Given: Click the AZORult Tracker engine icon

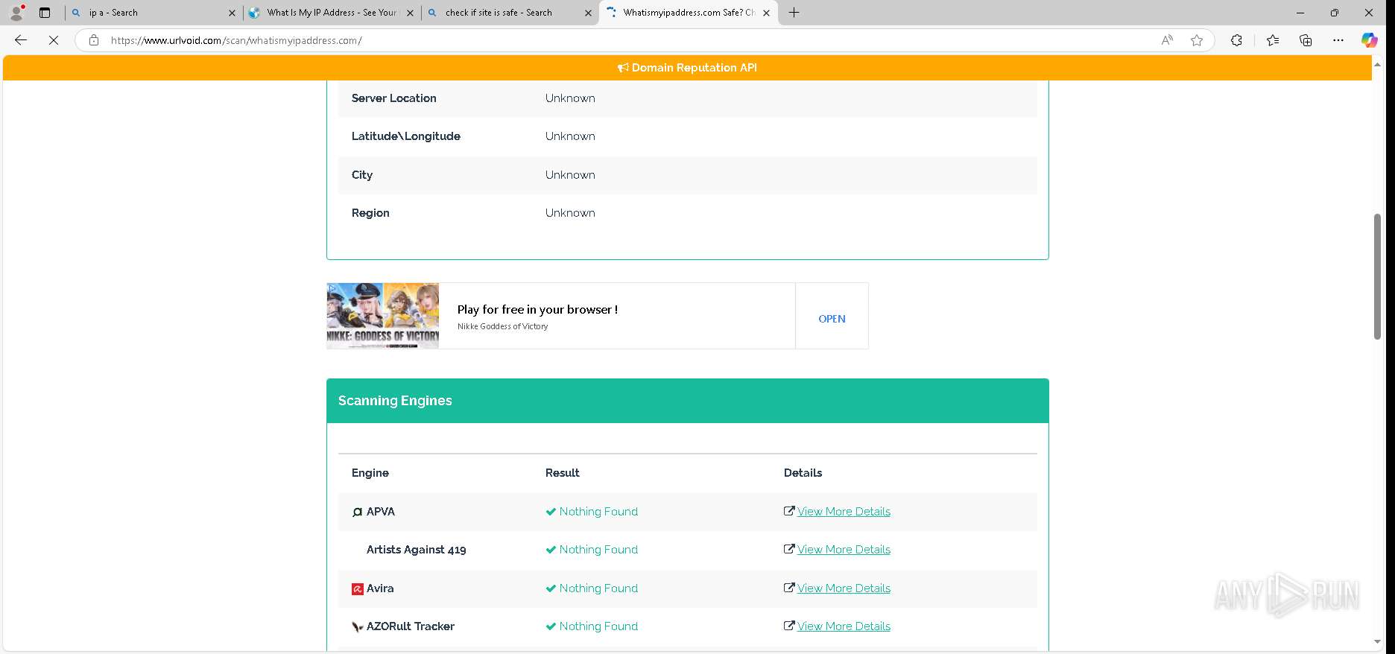Looking at the screenshot, I should [x=357, y=626].
